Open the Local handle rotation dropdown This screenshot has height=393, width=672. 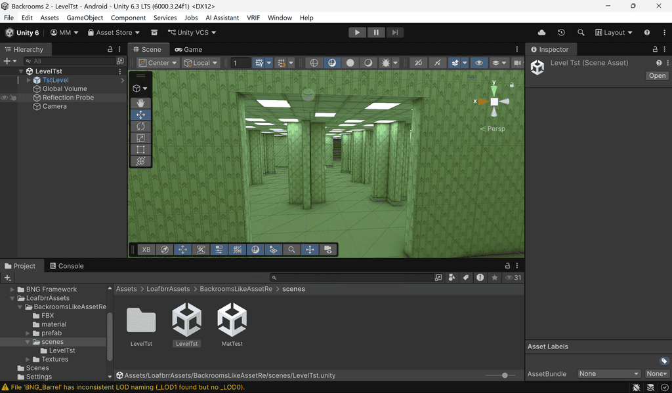(x=201, y=63)
